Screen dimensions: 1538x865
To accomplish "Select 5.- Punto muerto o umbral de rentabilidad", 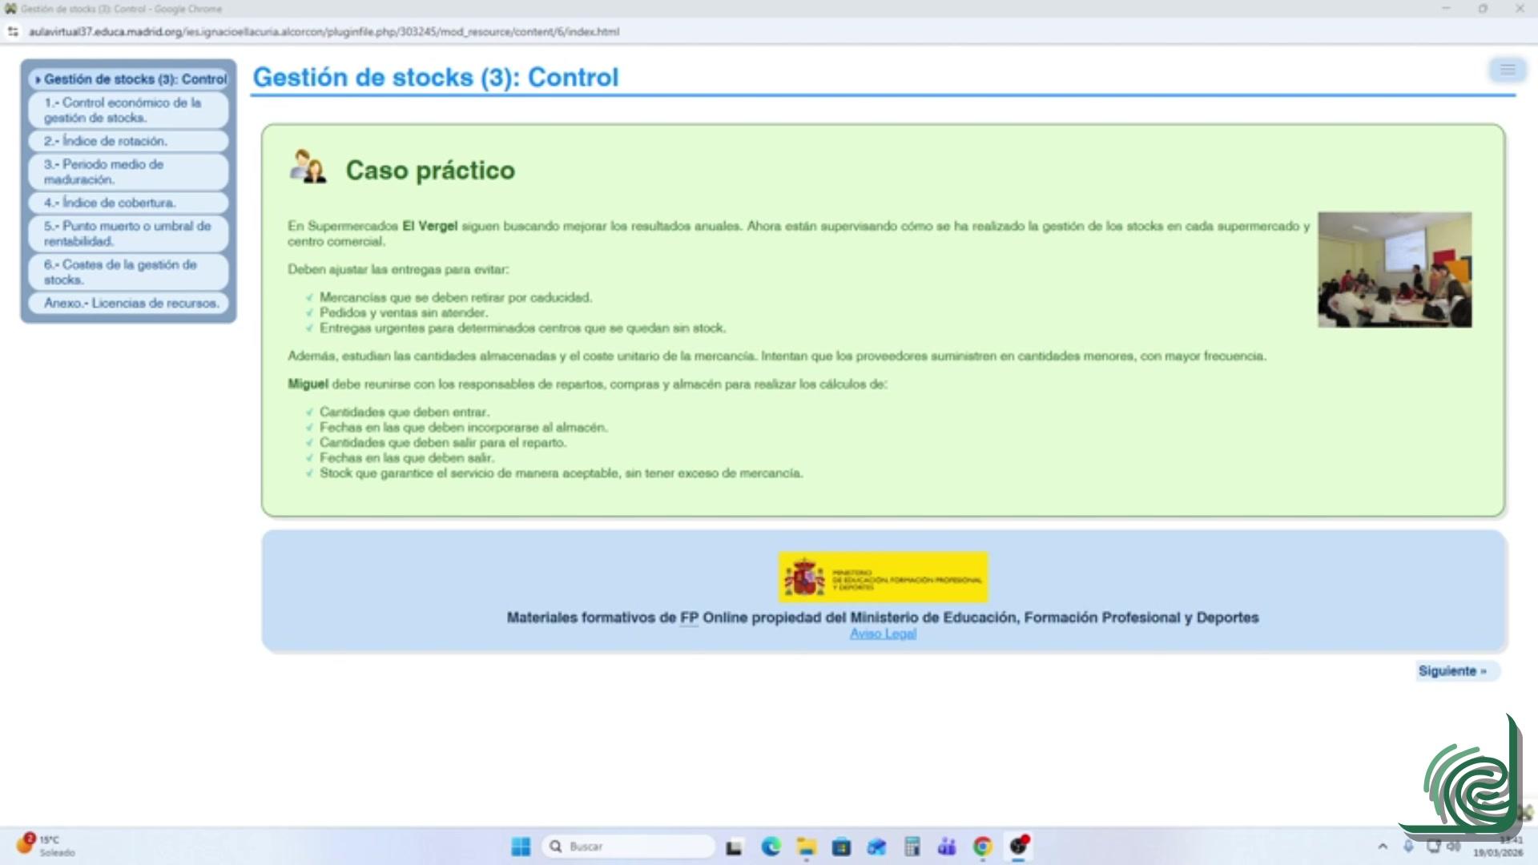I will pos(127,234).
